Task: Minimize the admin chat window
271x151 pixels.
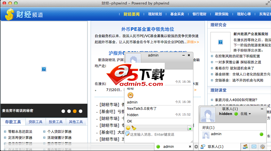Action: pyautogui.click(x=183, y=55)
